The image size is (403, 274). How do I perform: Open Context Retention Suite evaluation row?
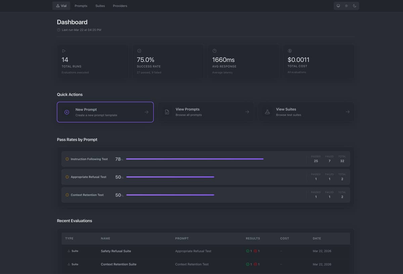[x=119, y=264]
